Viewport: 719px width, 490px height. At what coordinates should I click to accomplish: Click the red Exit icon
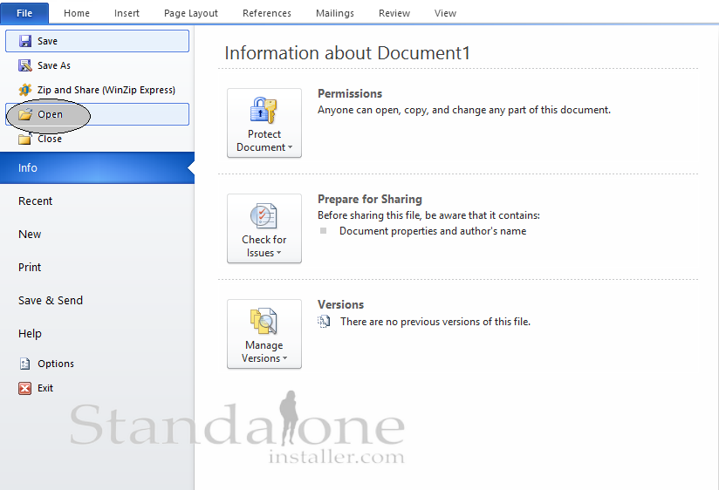coord(24,388)
